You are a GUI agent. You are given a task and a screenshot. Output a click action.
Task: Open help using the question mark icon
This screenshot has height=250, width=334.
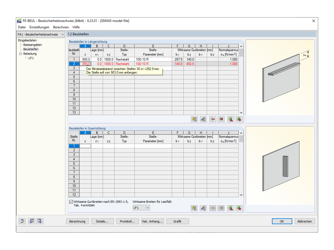[x=22, y=221]
